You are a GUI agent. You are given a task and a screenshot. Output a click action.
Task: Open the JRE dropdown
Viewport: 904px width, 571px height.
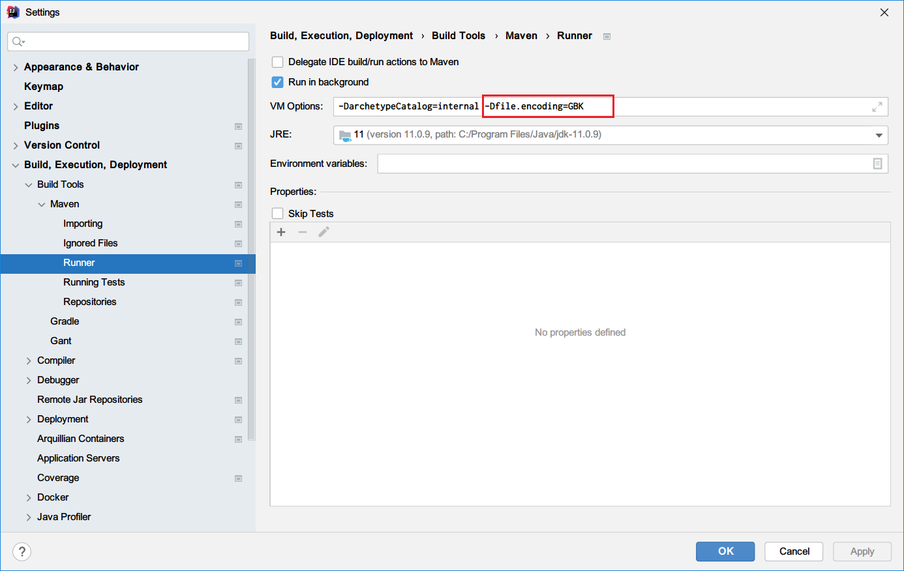879,135
